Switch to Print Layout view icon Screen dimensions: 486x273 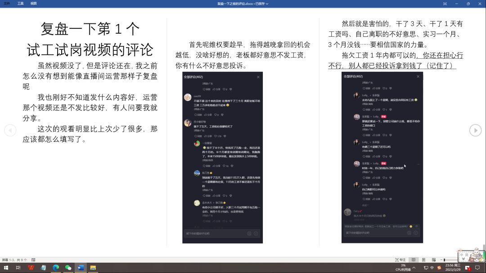[x=423, y=260]
